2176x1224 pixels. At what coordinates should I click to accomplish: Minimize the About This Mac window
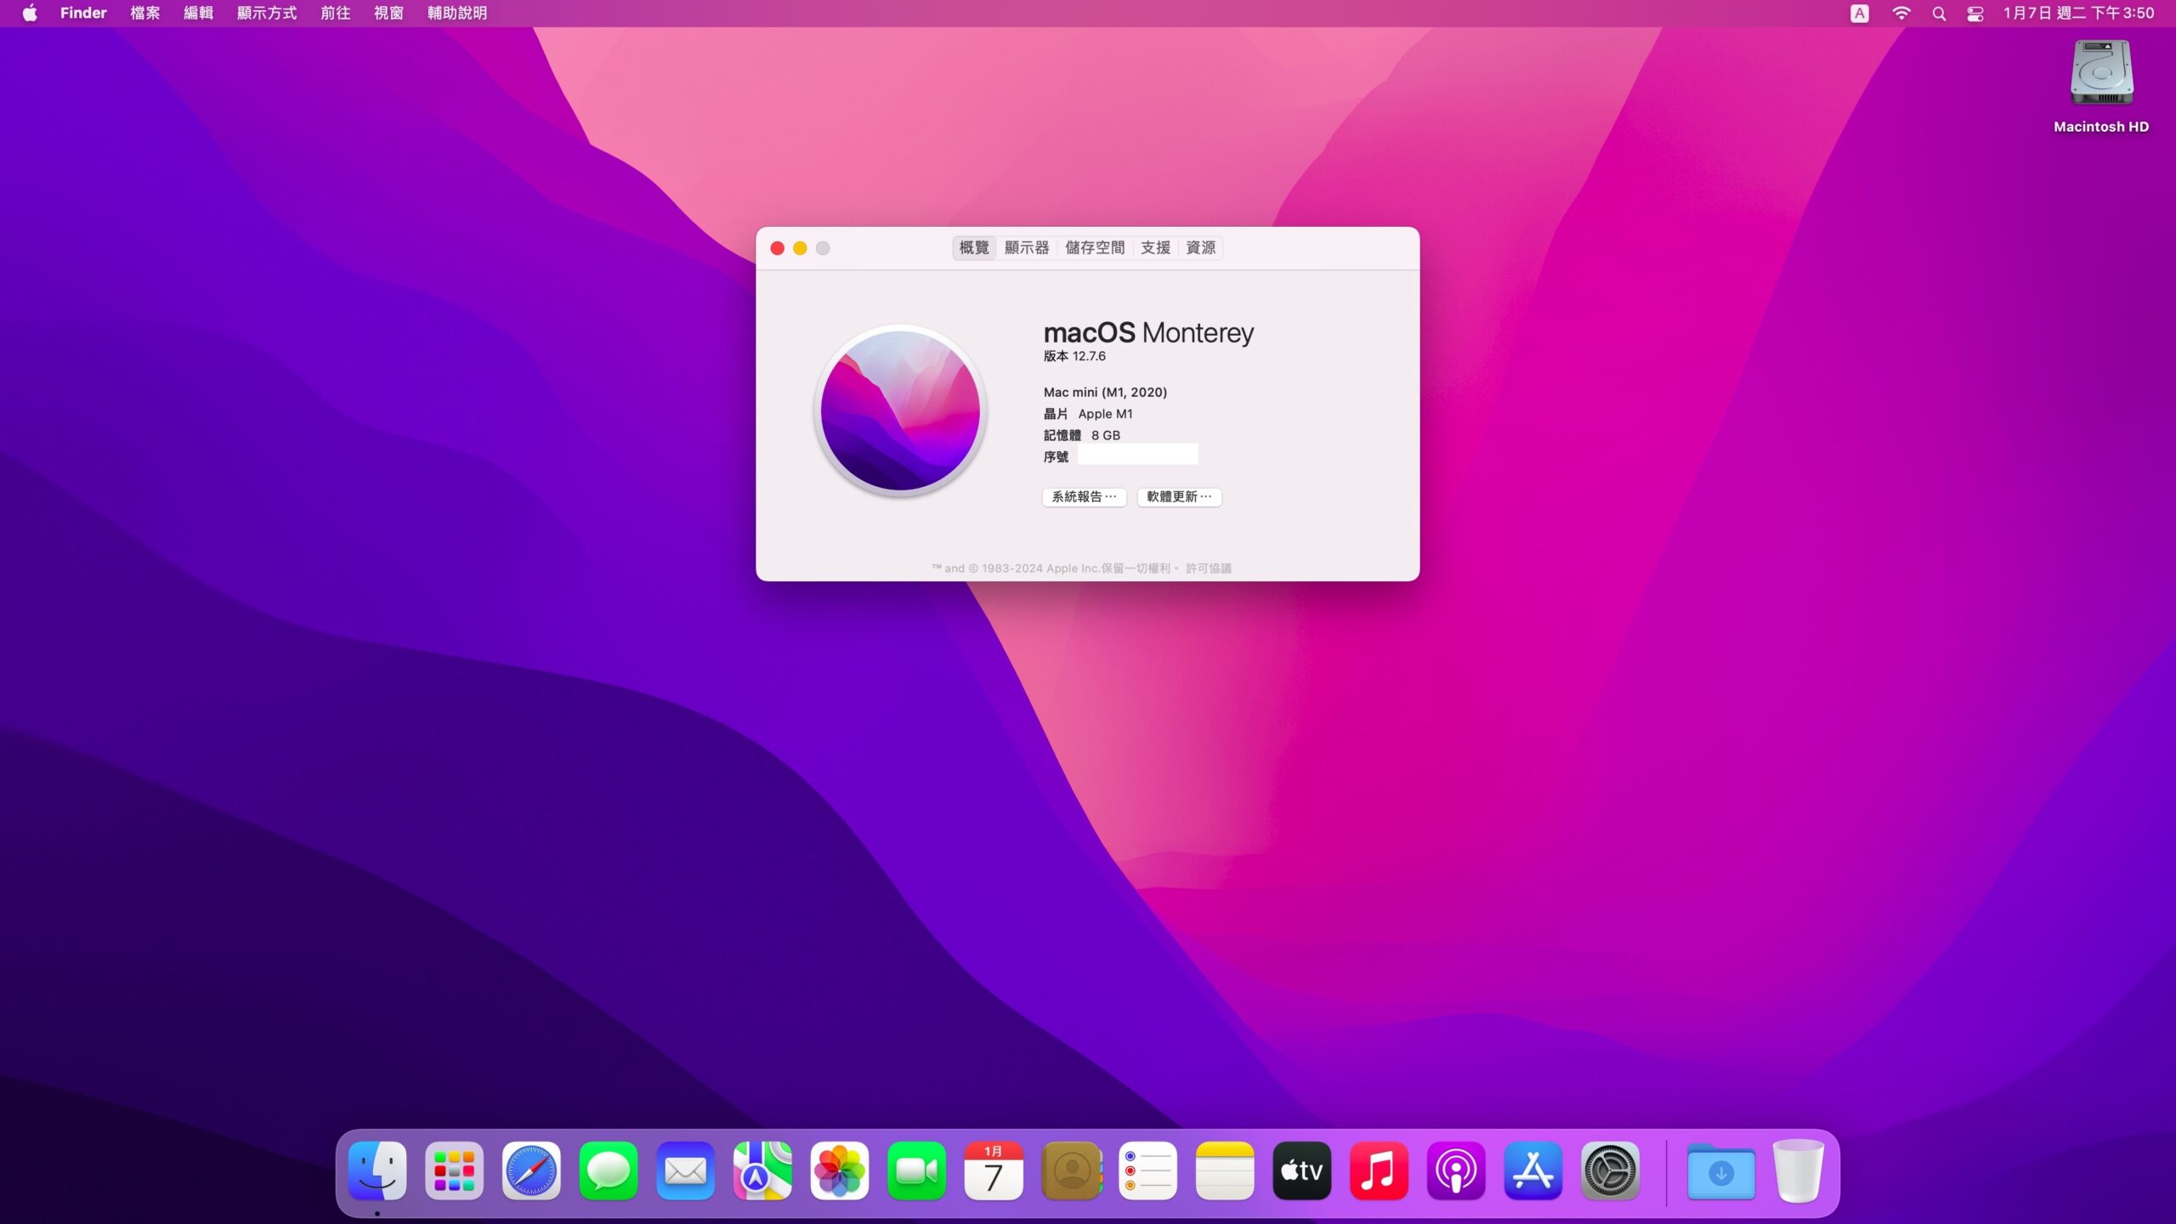coord(800,248)
